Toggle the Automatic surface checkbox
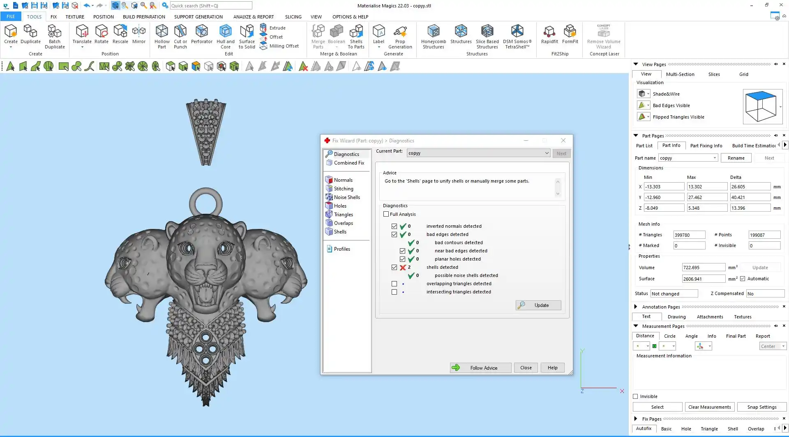This screenshot has height=437, width=789. 743,279
